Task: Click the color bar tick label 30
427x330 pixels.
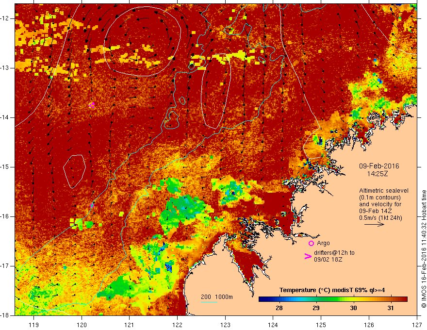Action: point(353,308)
